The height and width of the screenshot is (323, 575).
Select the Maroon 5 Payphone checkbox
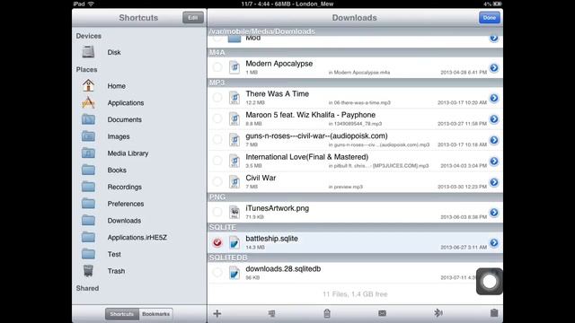[217, 118]
